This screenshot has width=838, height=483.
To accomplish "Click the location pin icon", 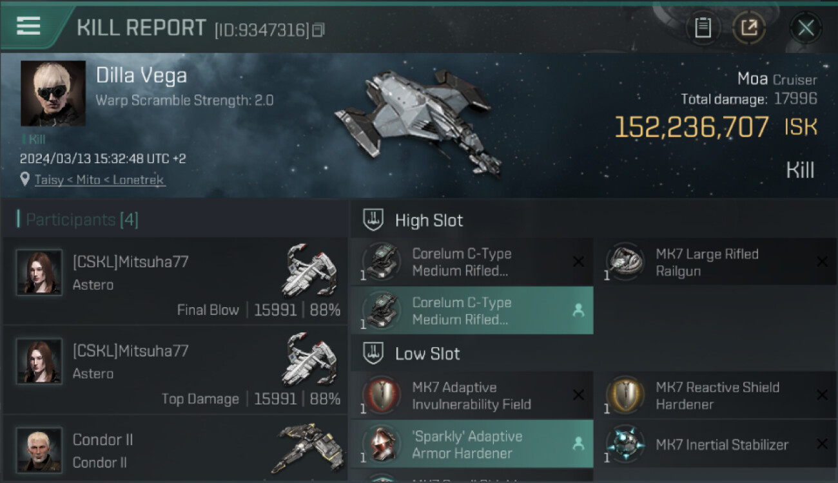I will pyautogui.click(x=25, y=180).
